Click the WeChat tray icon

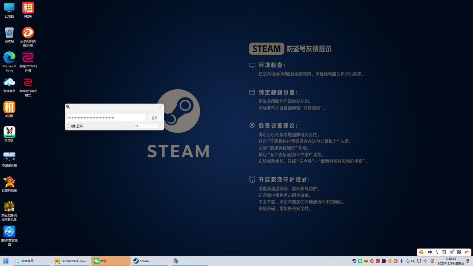click(x=360, y=261)
